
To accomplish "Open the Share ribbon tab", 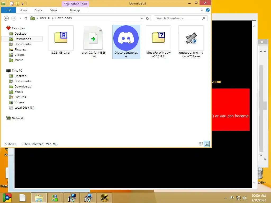I will [x=39, y=10].
